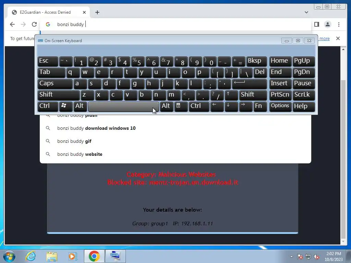Click the Windows logo key on the keyboard
Viewport: 351px width, 263px height.
[x=66, y=107]
